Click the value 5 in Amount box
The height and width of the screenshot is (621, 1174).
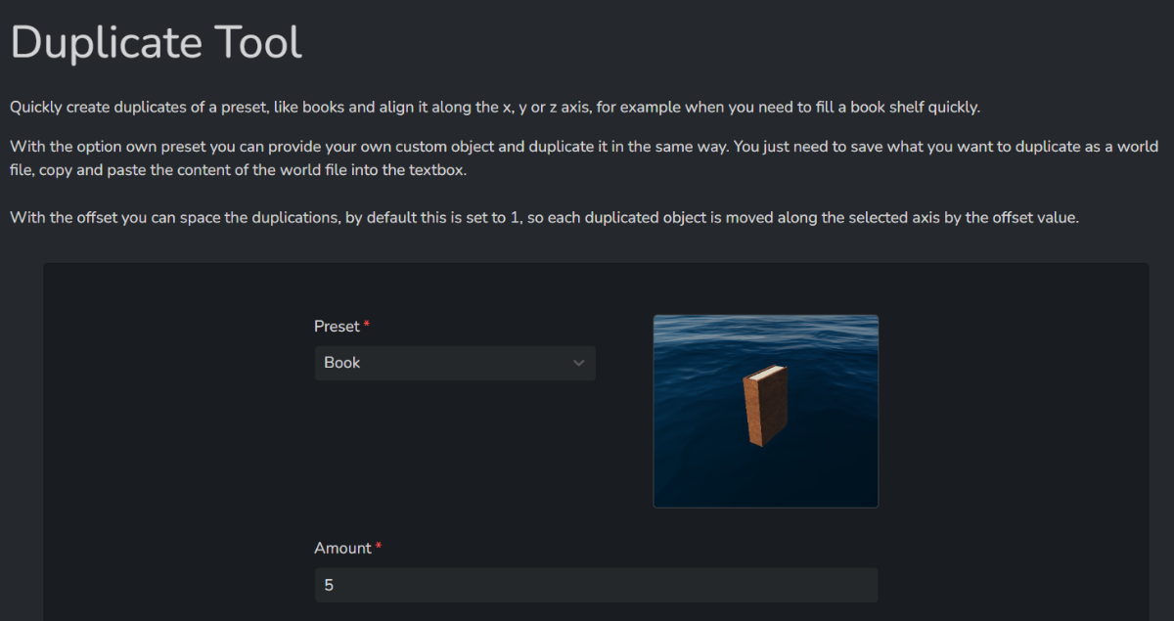(329, 586)
